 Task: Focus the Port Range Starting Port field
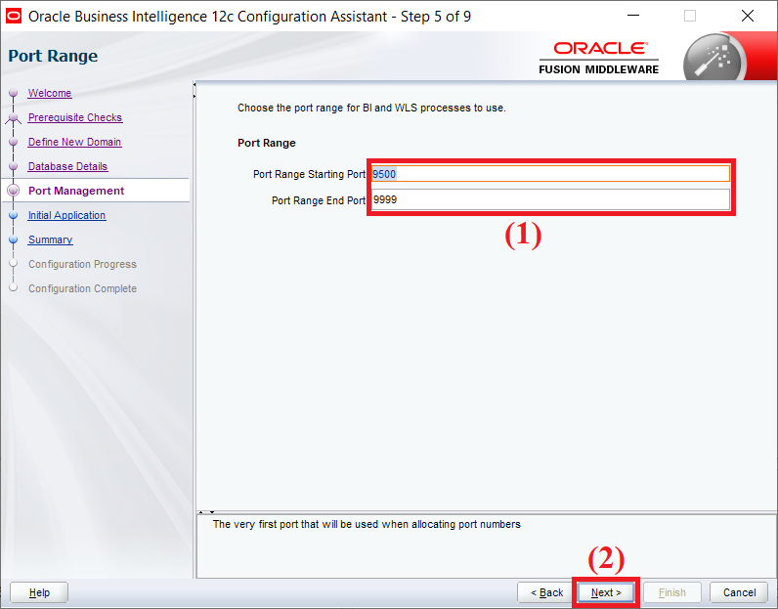coord(550,174)
